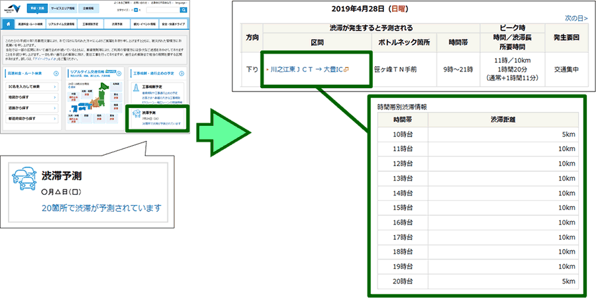Select 渋滞予測 in navigation bar
The width and height of the screenshot is (596, 298).
tap(117, 24)
